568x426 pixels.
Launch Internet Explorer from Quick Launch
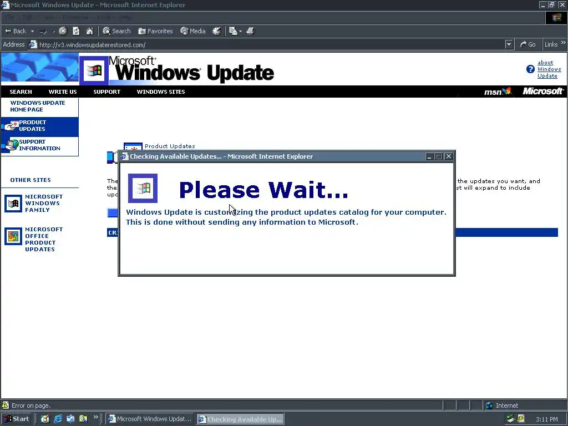pos(58,419)
